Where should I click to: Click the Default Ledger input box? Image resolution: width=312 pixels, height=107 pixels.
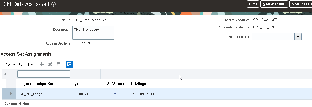click(273, 37)
